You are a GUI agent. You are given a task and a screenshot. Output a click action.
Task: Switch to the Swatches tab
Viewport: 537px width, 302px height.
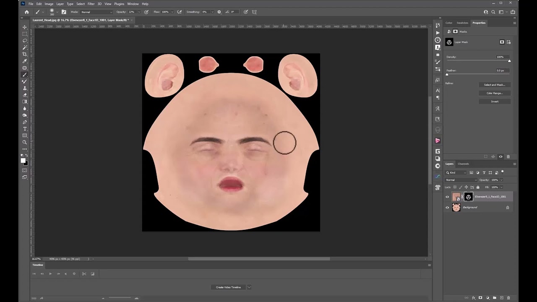[x=462, y=23]
